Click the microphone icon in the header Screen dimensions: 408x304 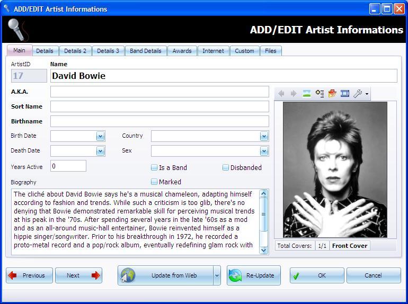[x=17, y=29]
